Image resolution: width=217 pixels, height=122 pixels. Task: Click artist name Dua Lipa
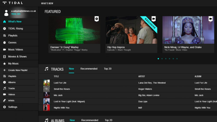tap(143, 101)
